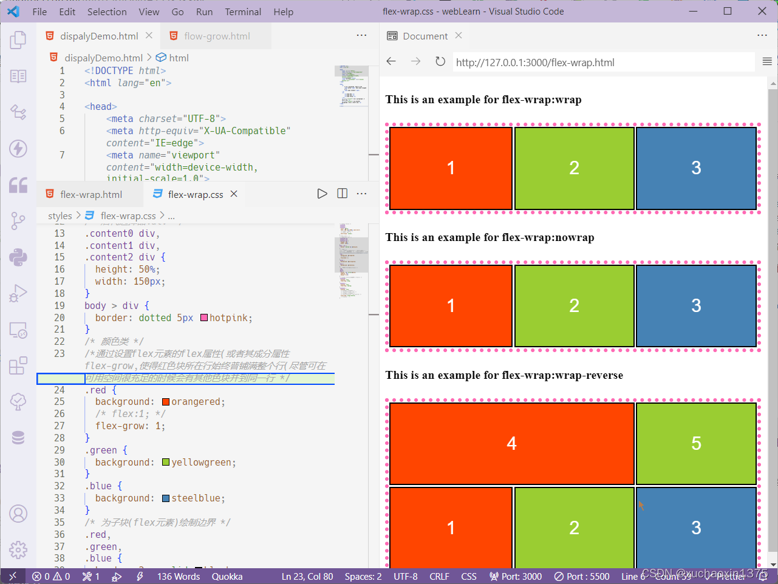
Task: Open more actions for dispalyDemo.html editor group
Action: (x=362, y=35)
